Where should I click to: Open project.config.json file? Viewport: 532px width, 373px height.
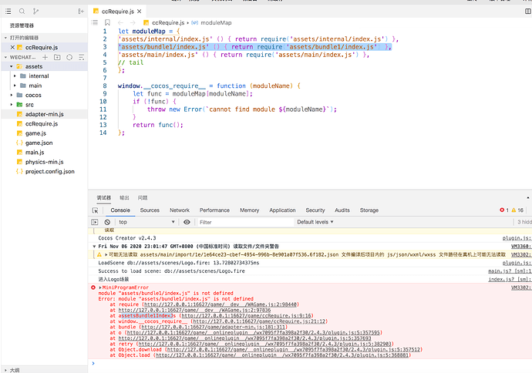(x=44, y=171)
